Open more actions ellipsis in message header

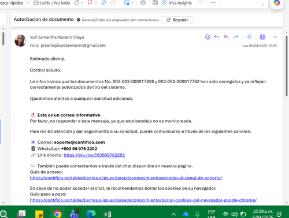tap(276, 37)
